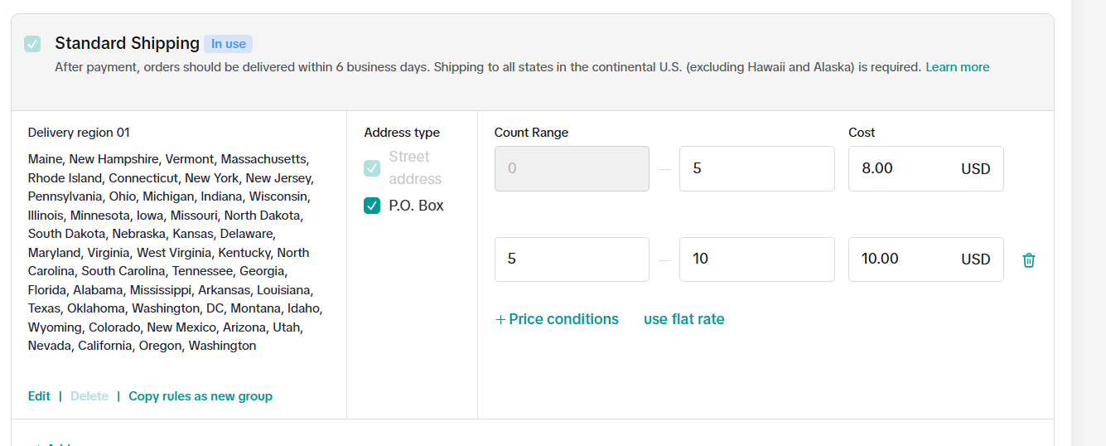Screen dimensions: 1106x446
Task: Click the greyed-out Delete link
Action: click(x=89, y=396)
